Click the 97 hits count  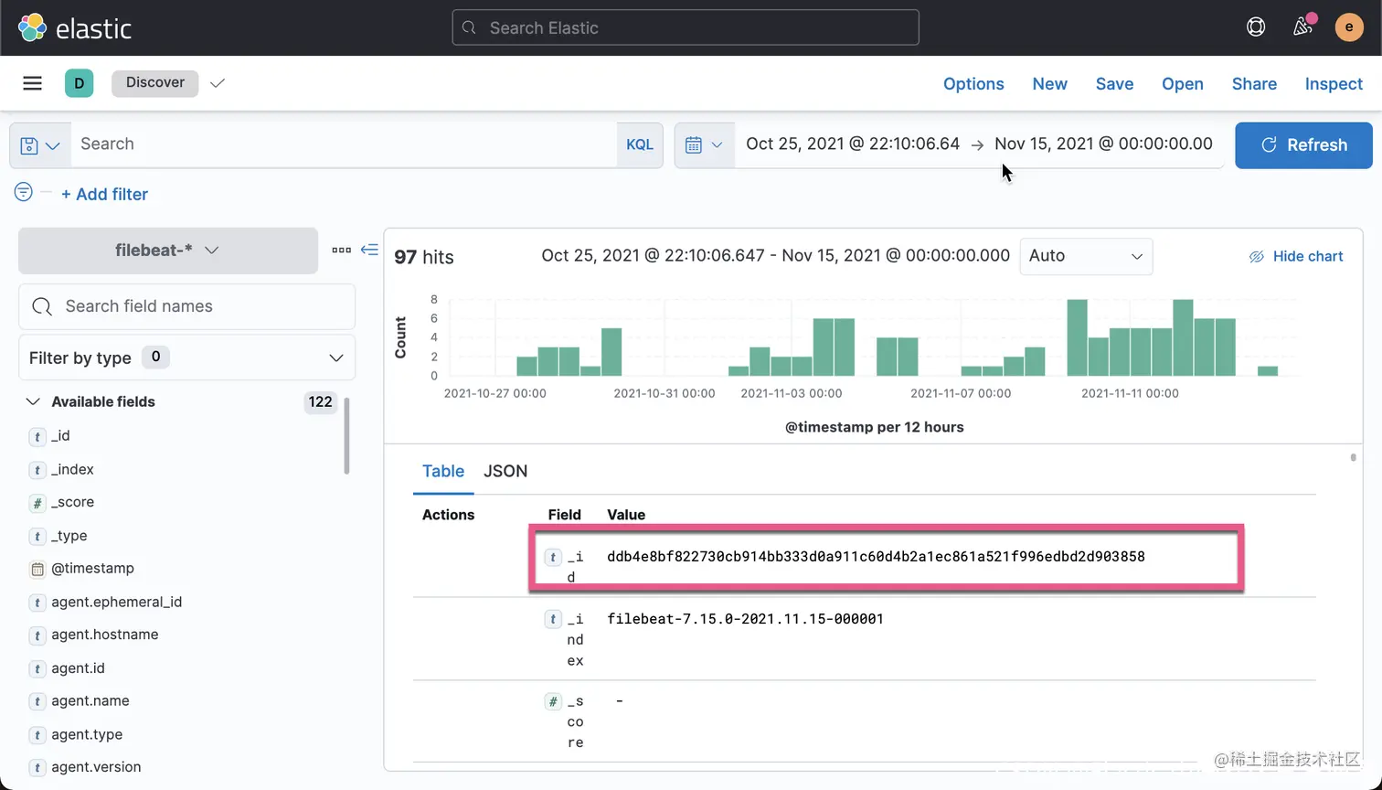(424, 257)
